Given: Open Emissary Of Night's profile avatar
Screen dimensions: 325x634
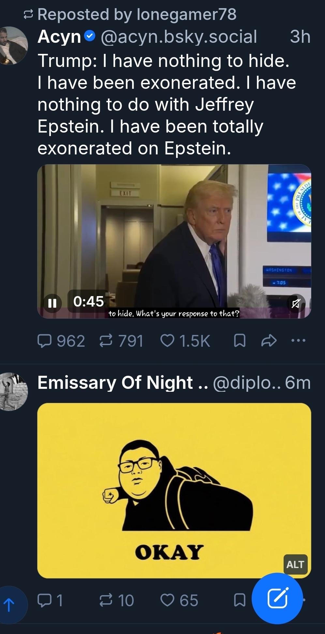Looking at the screenshot, I should point(13,391).
